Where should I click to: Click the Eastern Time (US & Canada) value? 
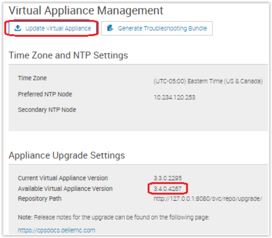click(x=208, y=81)
